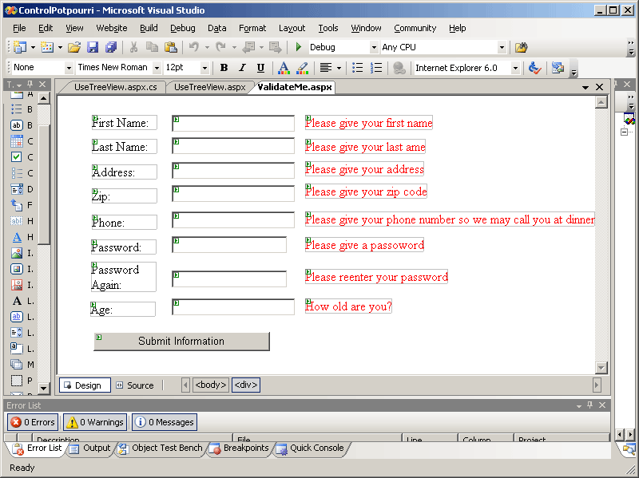Click the bulleted list icon
Image resolution: width=639 pixels, height=478 pixels.
[x=358, y=68]
